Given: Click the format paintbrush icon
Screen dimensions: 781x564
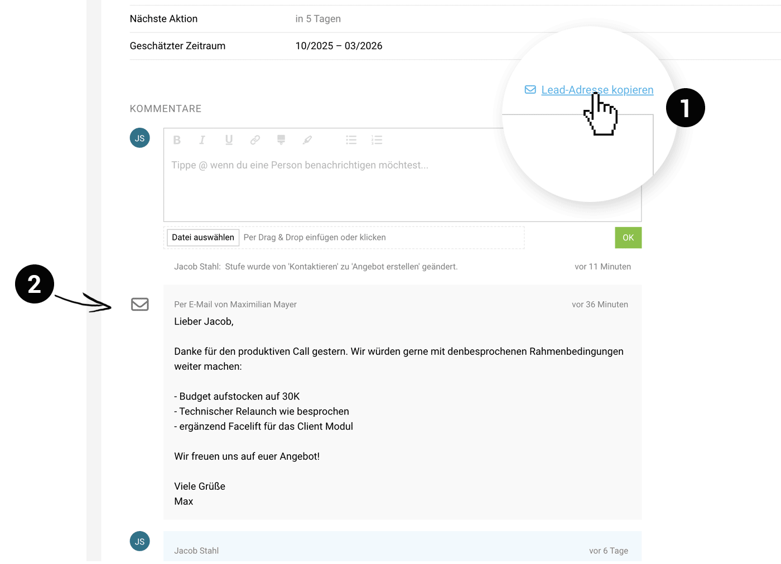Looking at the screenshot, I should 281,140.
